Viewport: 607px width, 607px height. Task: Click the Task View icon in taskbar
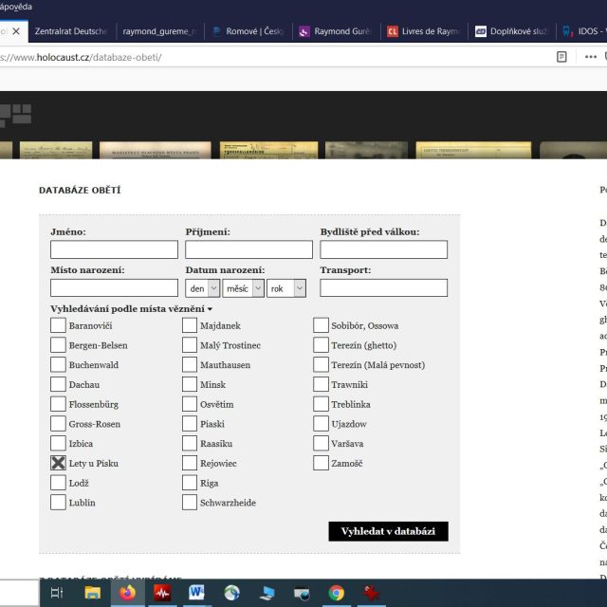tap(57, 593)
